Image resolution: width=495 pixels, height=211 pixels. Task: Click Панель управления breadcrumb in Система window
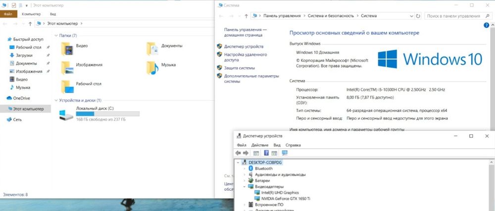[282, 16]
